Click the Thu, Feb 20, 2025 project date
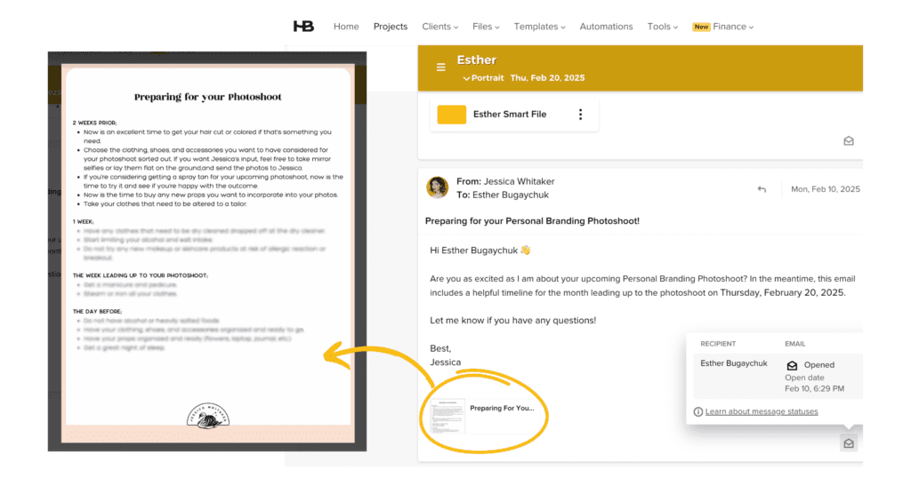911x478 pixels. click(x=547, y=77)
